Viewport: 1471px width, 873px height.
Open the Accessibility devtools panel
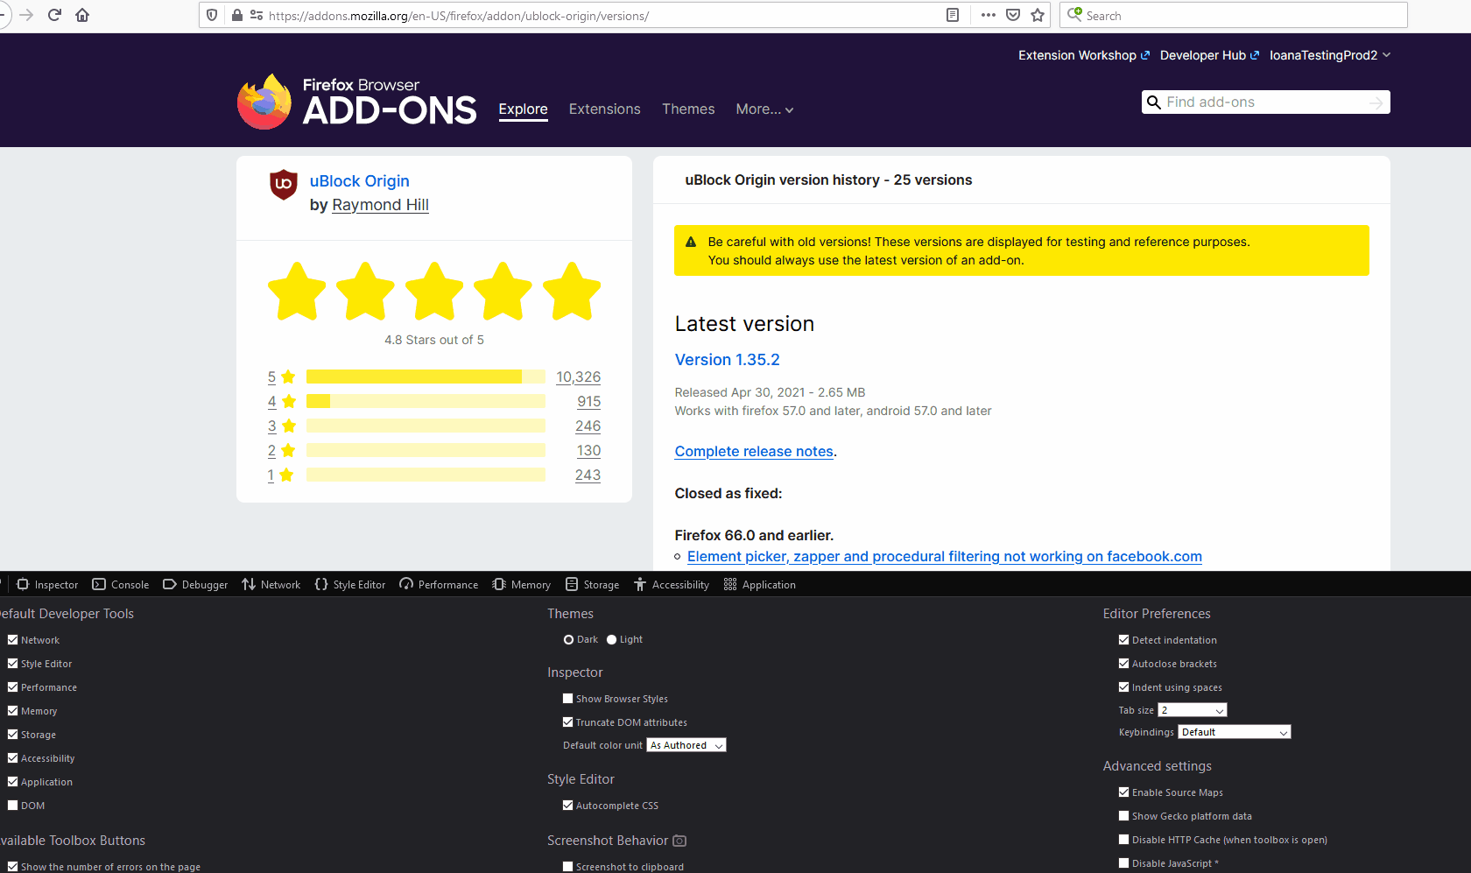point(671,584)
